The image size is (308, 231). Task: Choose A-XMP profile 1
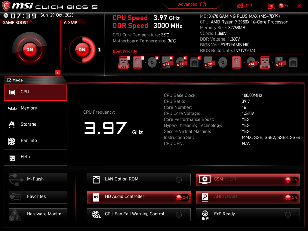point(99,50)
